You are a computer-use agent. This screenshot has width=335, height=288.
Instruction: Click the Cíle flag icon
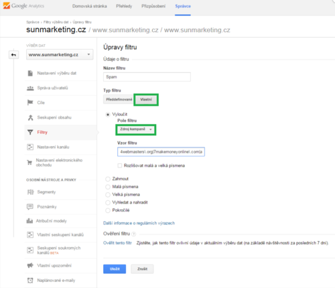point(30,102)
